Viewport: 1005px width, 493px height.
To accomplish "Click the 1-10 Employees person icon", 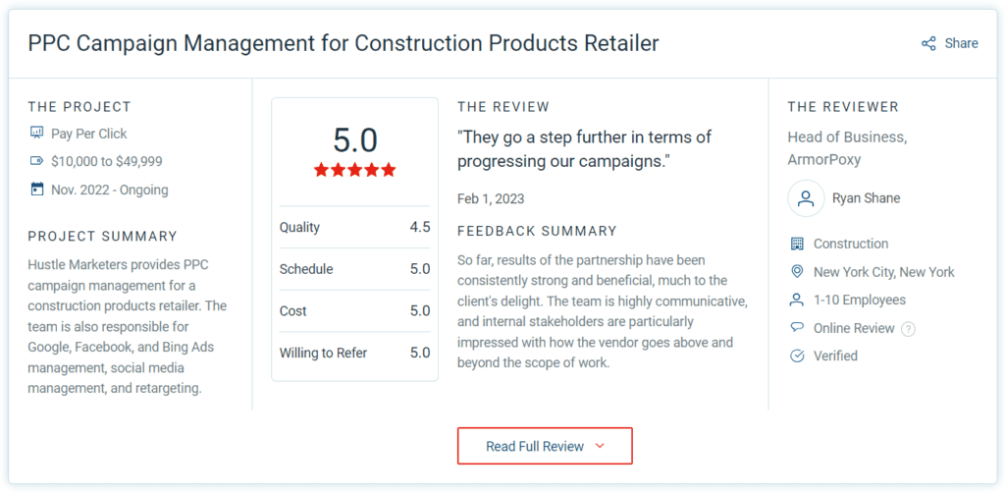I will point(797,300).
